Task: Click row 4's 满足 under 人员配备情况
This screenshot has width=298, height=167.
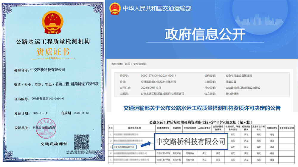Action: (204, 153)
